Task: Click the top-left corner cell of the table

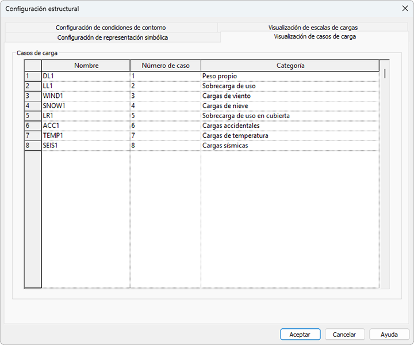Action: (33, 66)
